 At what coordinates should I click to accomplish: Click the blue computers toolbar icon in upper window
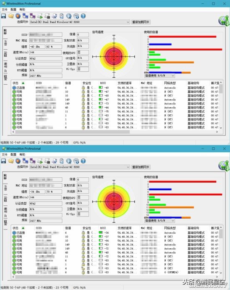25,16
